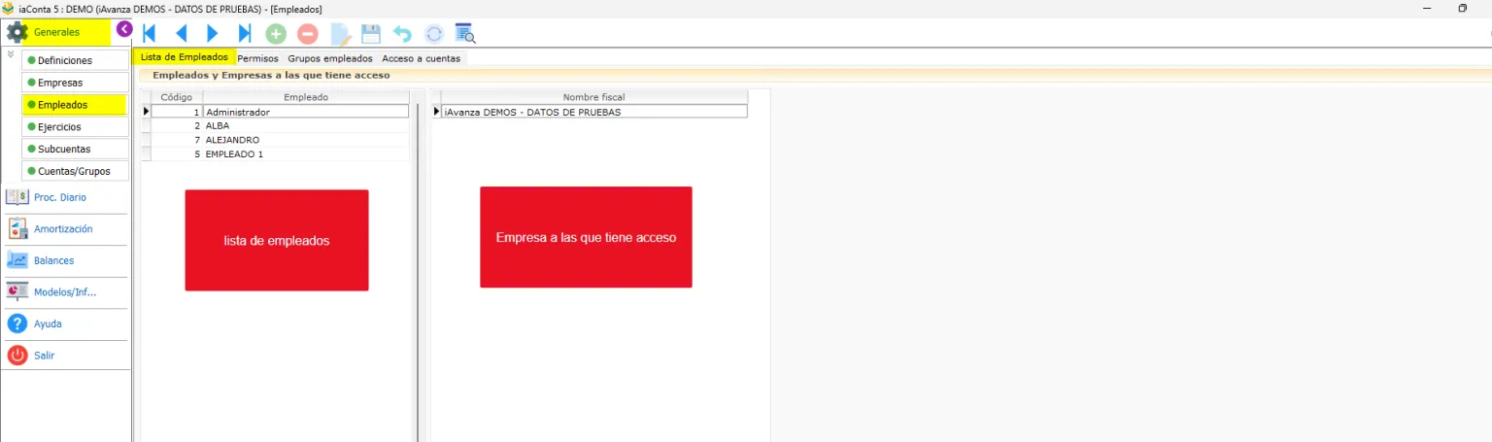Go to first record toolbar arrow
The image size is (1492, 442).
[150, 34]
